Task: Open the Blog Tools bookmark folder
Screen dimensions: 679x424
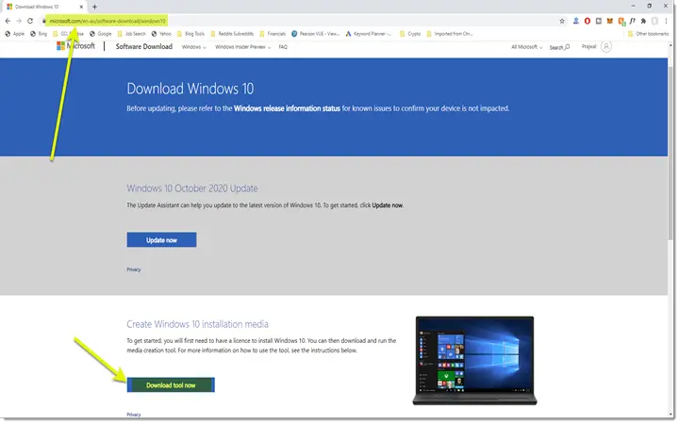Action: (190, 33)
